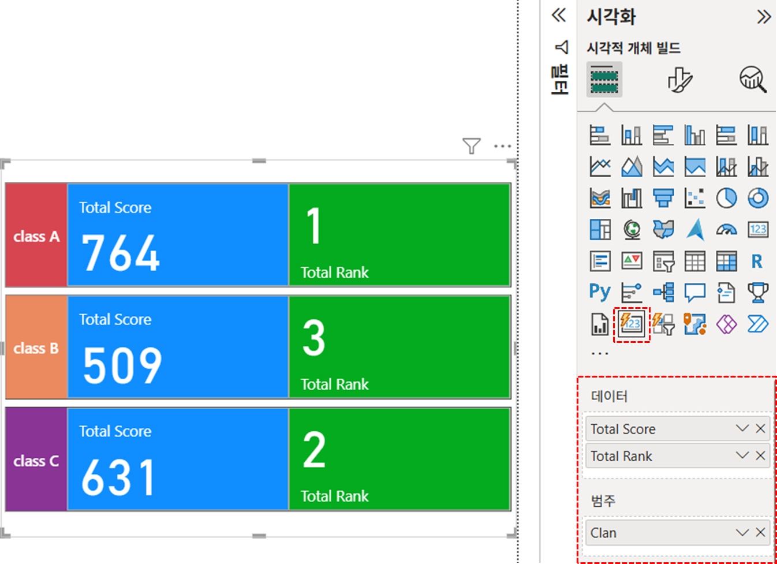Open the Format visual paintbrush tab
777x564 pixels.
pos(679,80)
